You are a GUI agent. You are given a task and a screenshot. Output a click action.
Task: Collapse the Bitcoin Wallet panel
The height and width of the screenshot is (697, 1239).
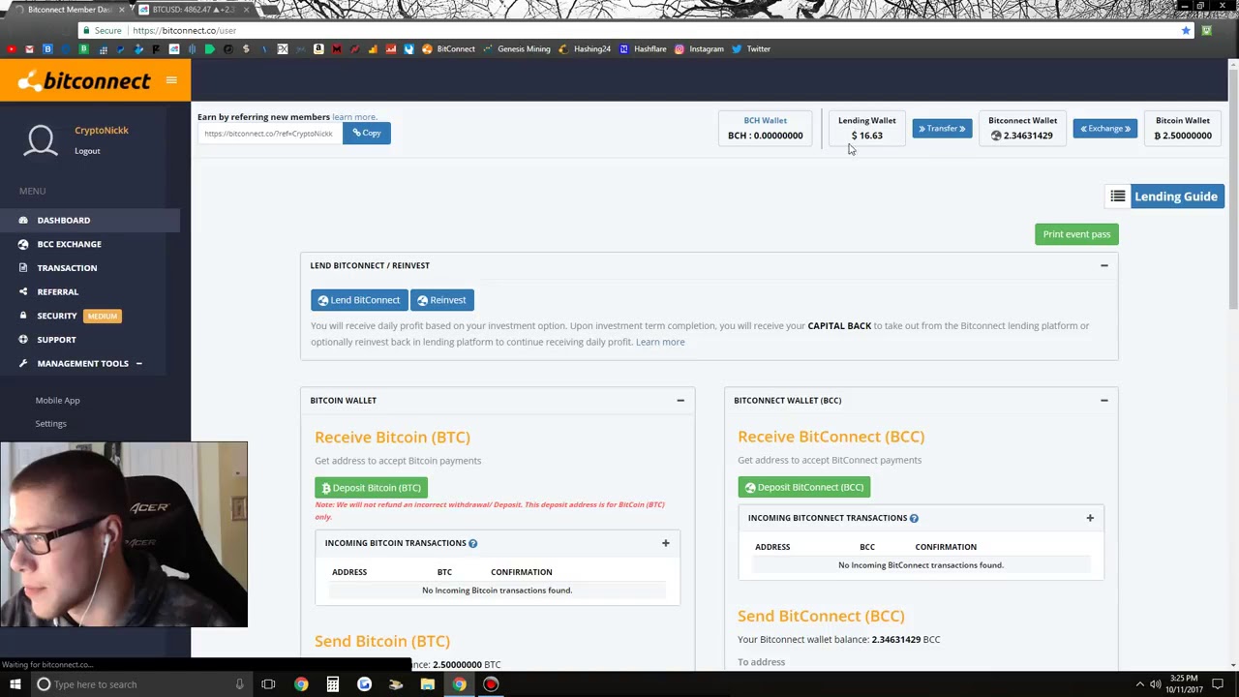click(x=680, y=400)
